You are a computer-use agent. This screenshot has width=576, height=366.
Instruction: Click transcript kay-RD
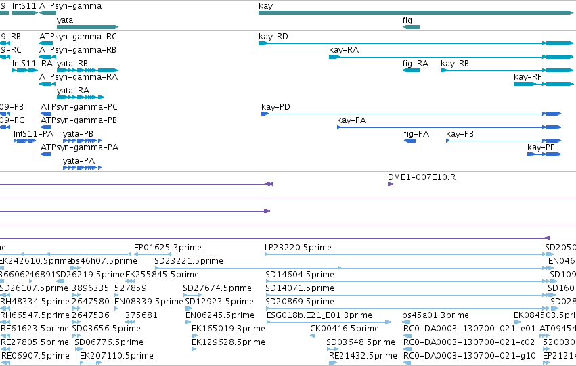[x=416, y=43]
